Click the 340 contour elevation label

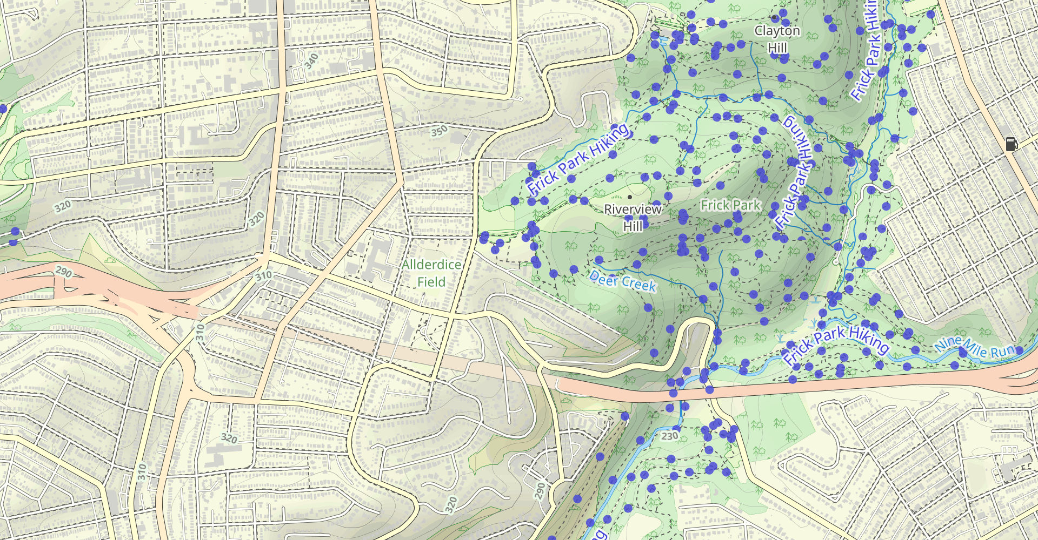(311, 61)
